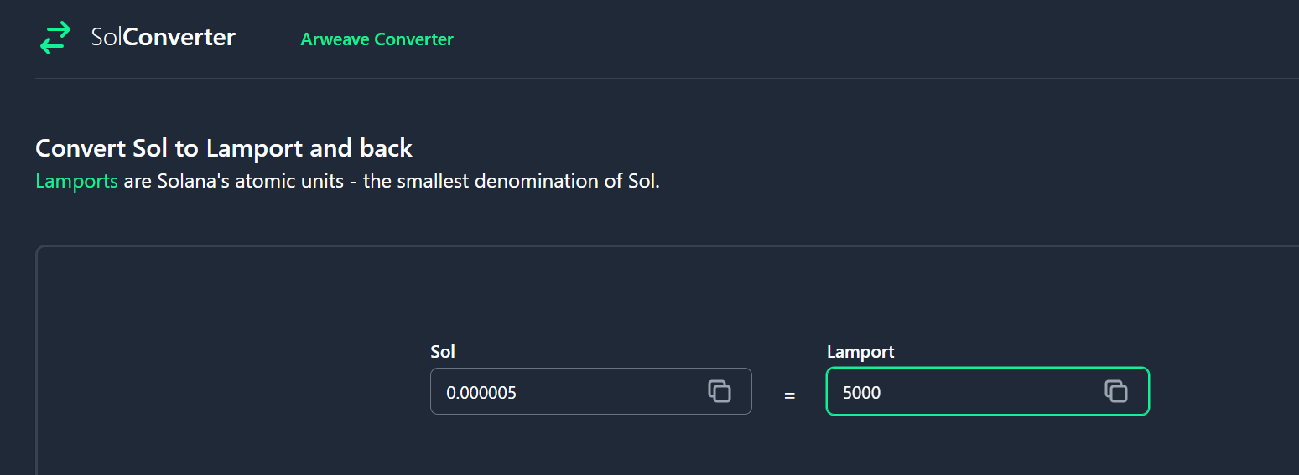Click the 5000 value in Lamport box

tap(861, 392)
